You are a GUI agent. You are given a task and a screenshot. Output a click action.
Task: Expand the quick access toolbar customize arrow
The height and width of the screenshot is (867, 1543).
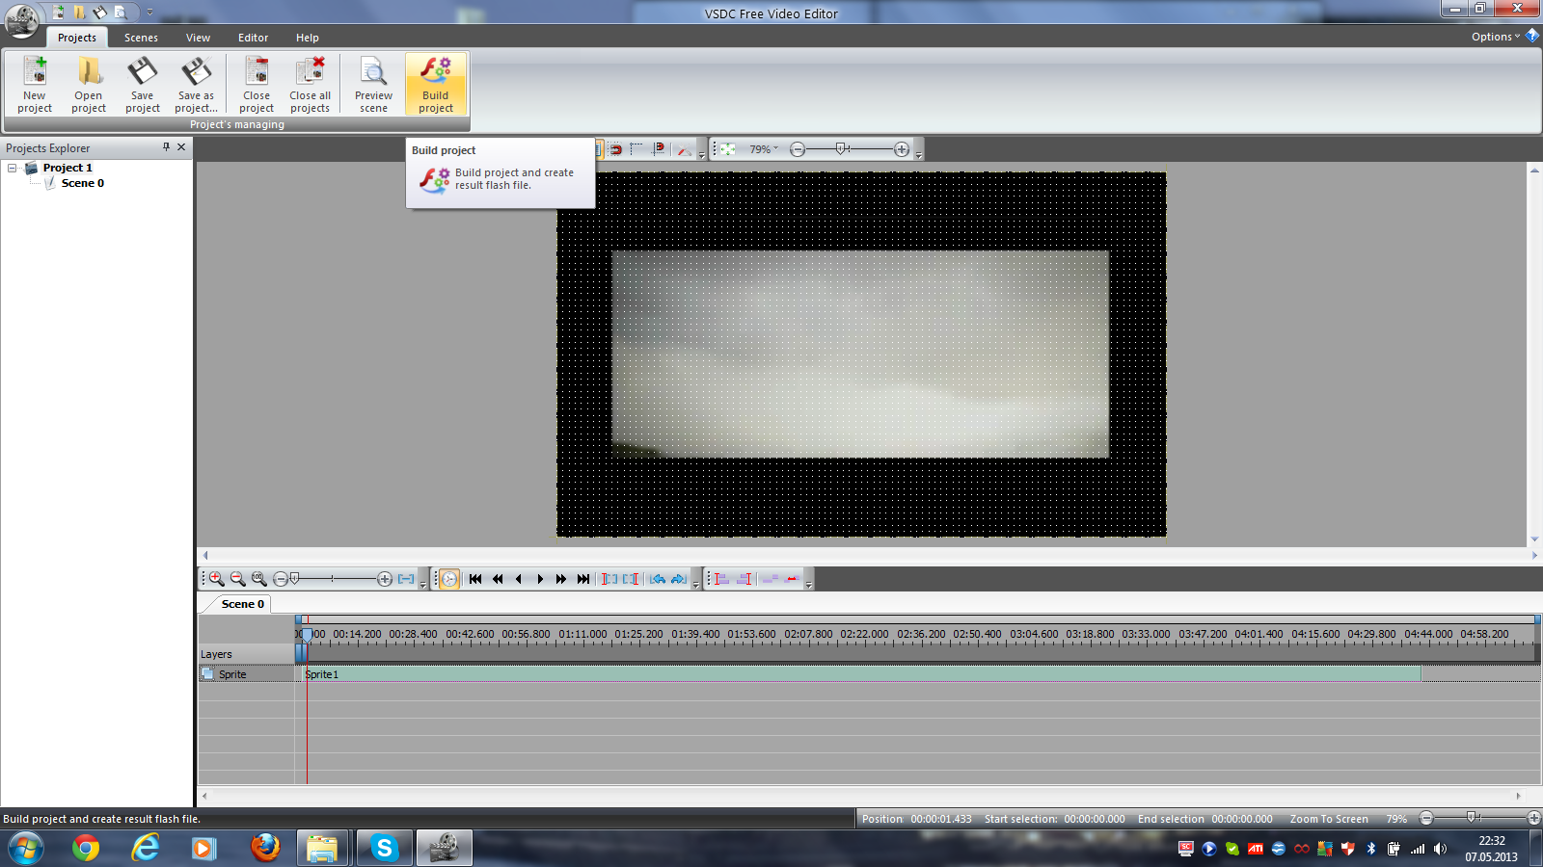pos(149,13)
